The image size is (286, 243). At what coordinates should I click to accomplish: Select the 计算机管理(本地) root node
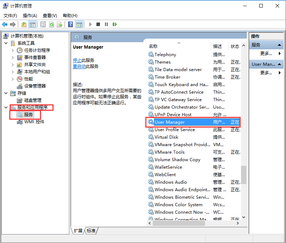pyautogui.click(x=27, y=36)
